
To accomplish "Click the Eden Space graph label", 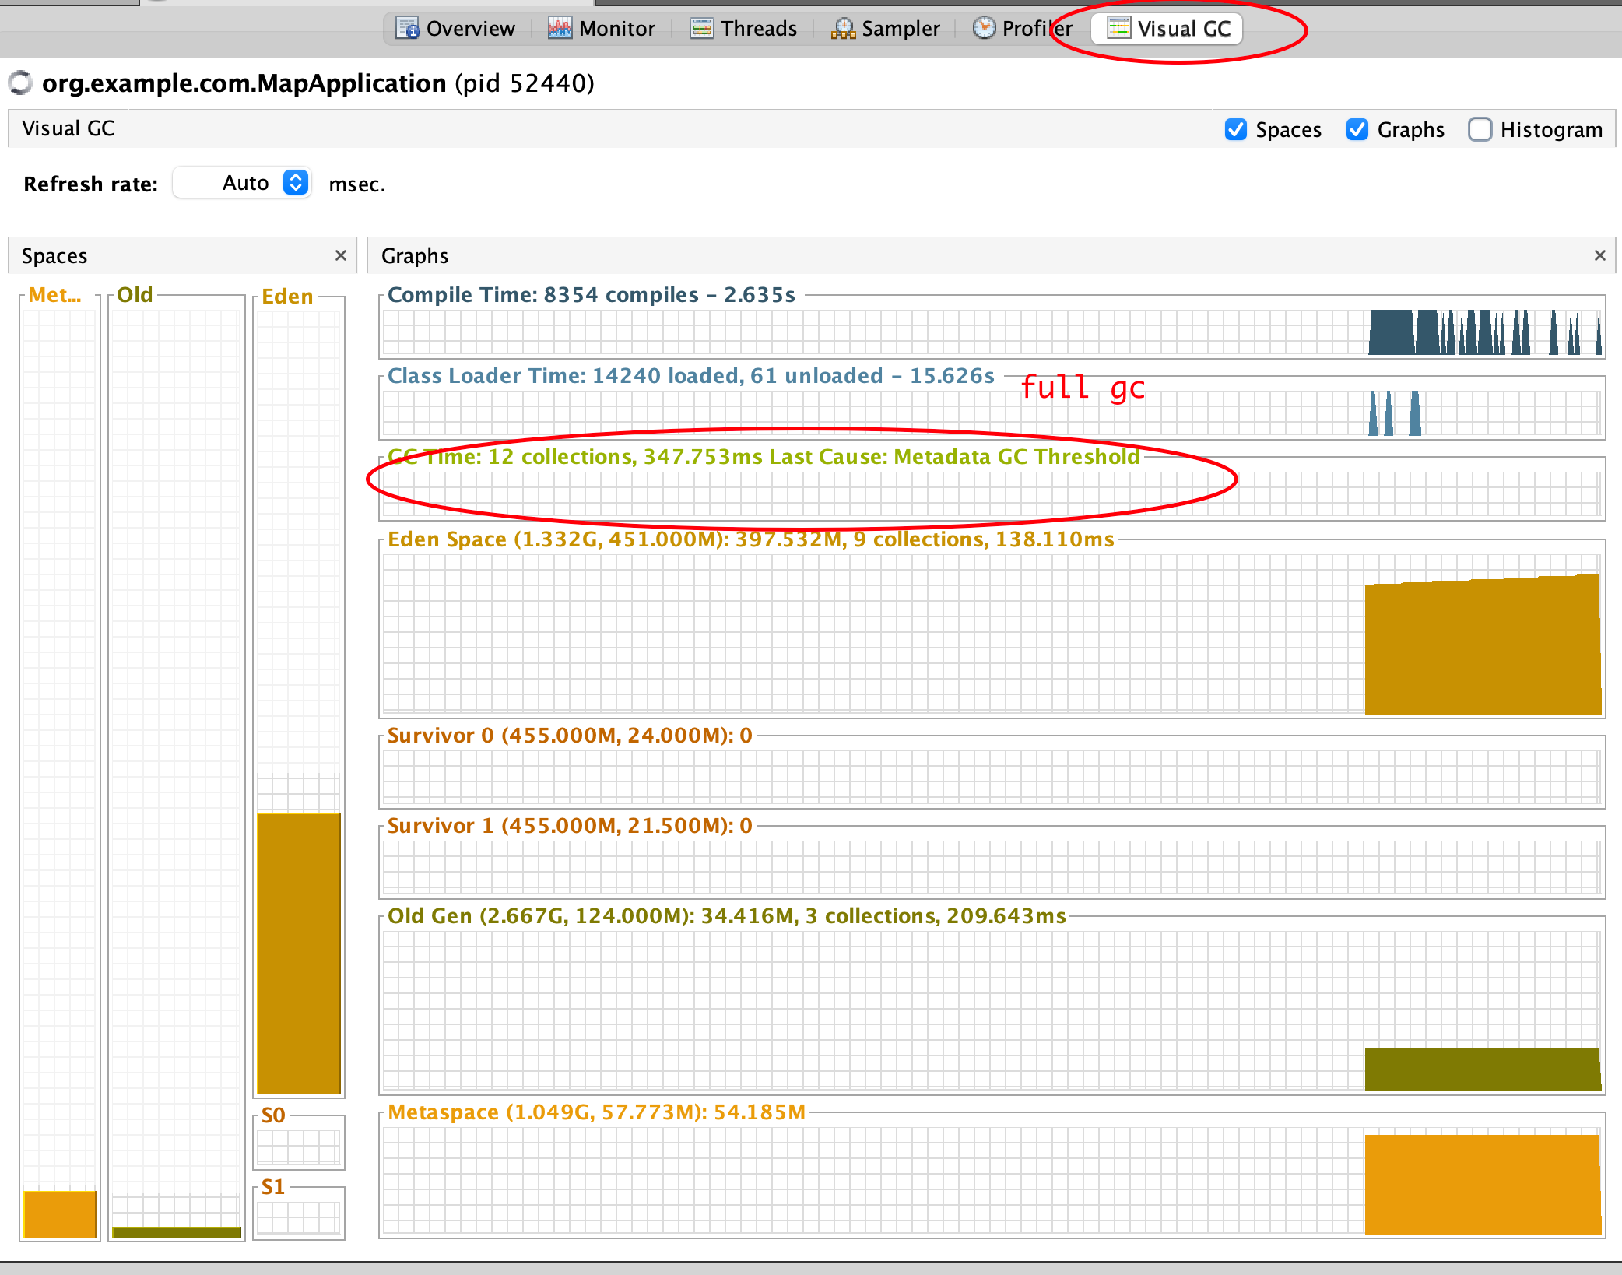I will (750, 539).
